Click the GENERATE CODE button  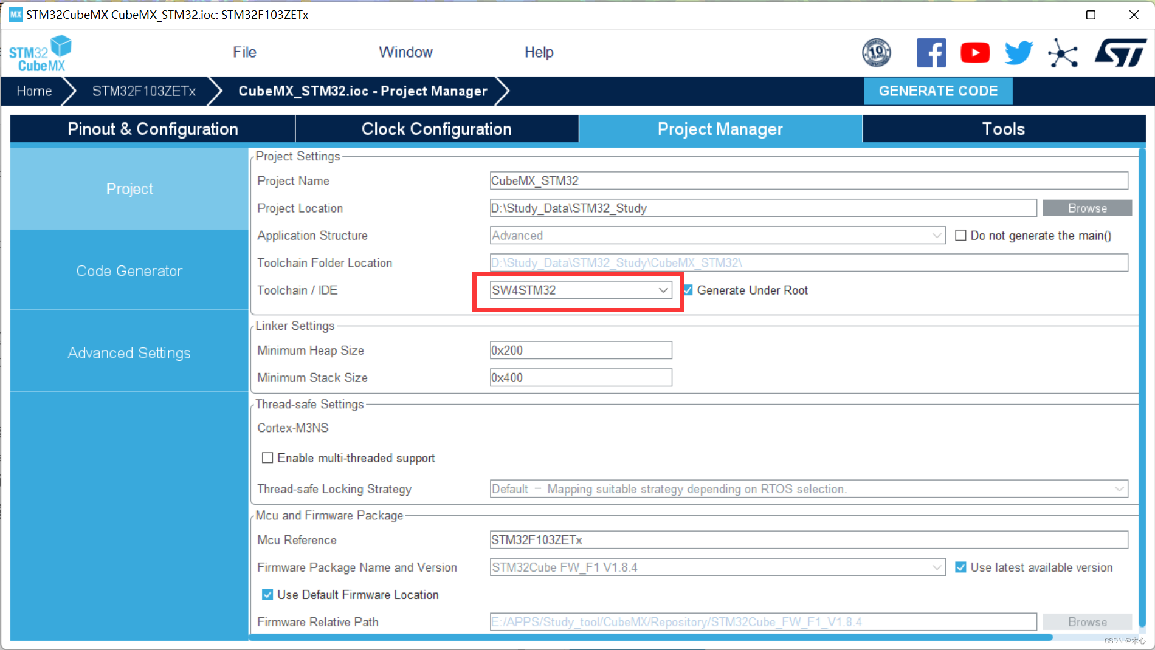(938, 91)
